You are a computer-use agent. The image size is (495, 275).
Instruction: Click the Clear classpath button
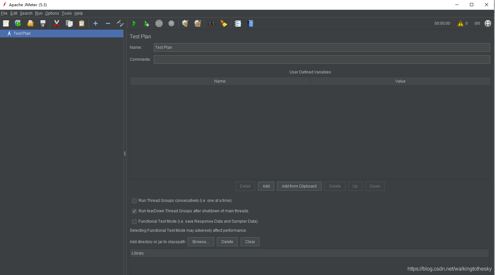(250, 242)
